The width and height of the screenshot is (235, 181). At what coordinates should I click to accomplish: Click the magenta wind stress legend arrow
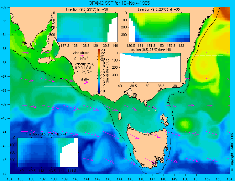[x=82, y=56]
